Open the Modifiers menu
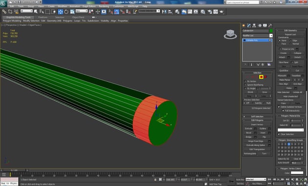The image size is (308, 186). point(63,6)
